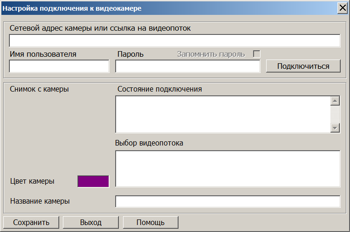This screenshot has width=350, height=232.
Task: Click inside the Состояние подключения text box
Action: [x=222, y=114]
